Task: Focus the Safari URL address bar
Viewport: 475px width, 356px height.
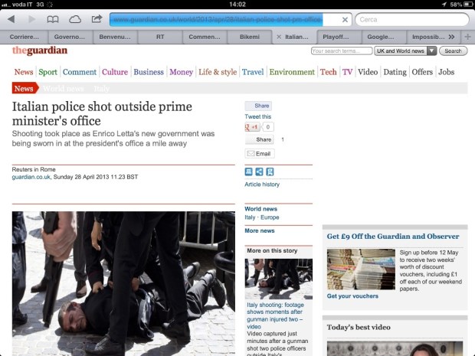Action: (231, 20)
